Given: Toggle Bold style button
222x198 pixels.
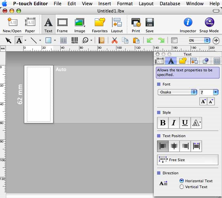Looking at the screenshot, I should click(163, 123).
